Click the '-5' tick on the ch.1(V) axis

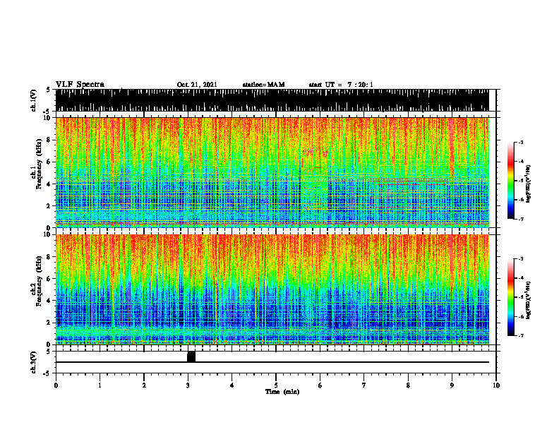tap(47, 112)
